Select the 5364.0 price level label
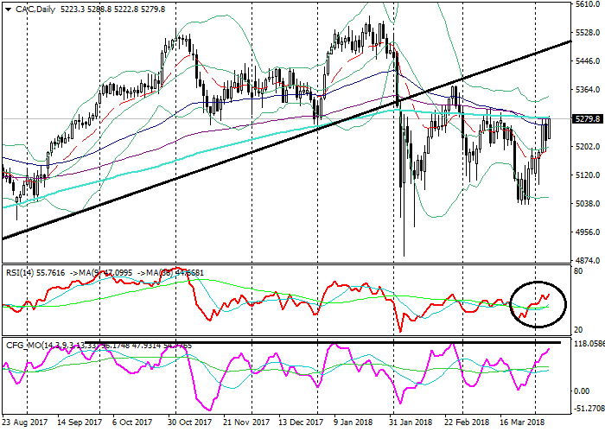 coord(587,90)
